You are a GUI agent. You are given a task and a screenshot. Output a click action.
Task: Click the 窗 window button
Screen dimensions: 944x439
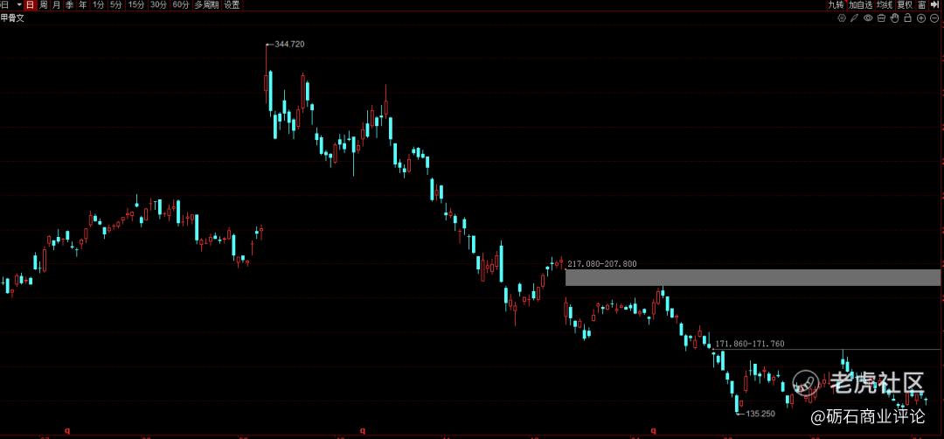(922, 5)
